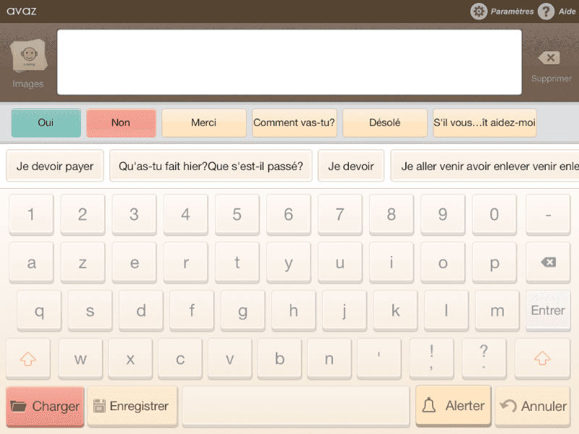Toggle the right shift key

click(542, 359)
